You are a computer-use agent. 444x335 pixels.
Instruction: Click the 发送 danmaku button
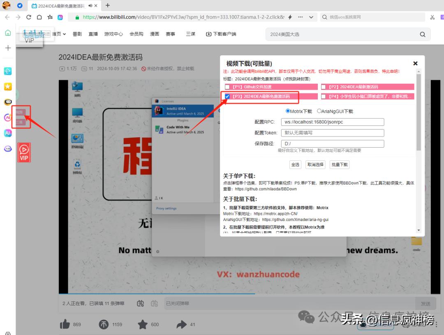tap(425, 304)
